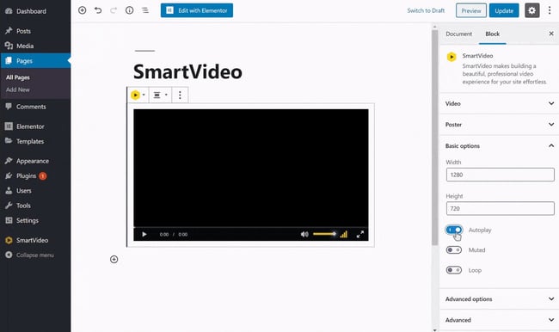Screen dimensions: 559x332
Task: Collapse the admin menu
Action: click(34, 255)
